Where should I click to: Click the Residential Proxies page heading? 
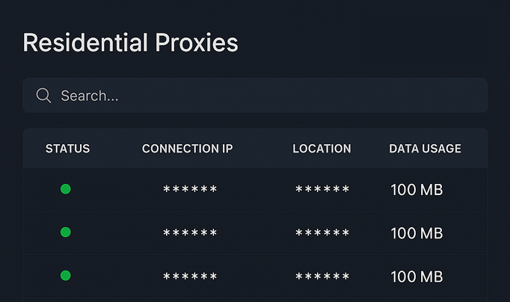[x=131, y=43]
